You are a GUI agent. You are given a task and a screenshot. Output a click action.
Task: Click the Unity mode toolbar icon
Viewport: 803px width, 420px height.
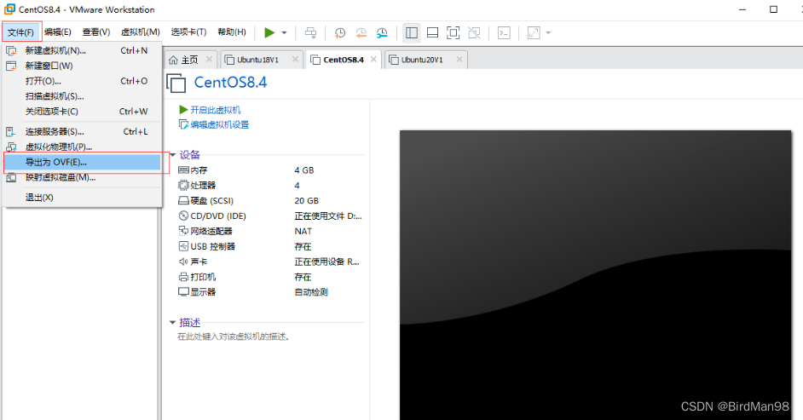tap(474, 32)
